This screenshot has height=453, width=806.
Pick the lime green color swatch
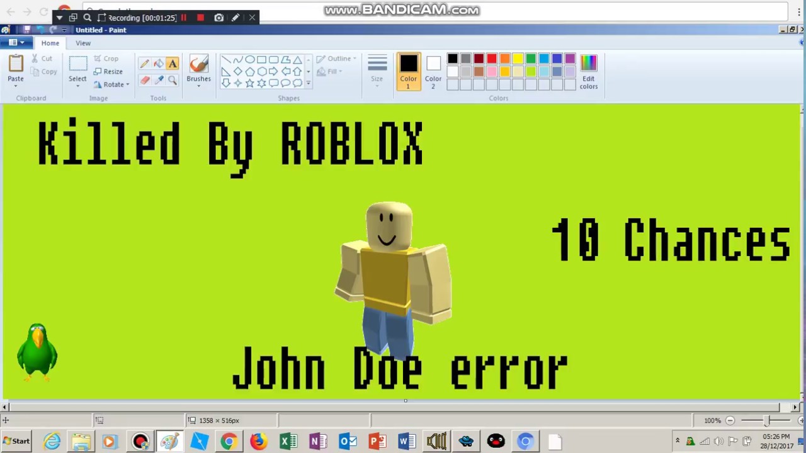point(531,72)
